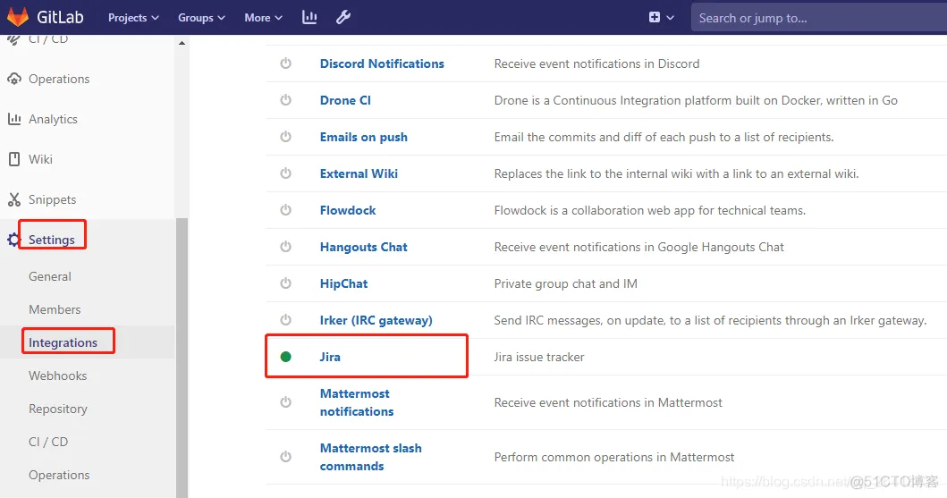Open the Settings sidebar section
The image size is (947, 498).
tap(52, 240)
